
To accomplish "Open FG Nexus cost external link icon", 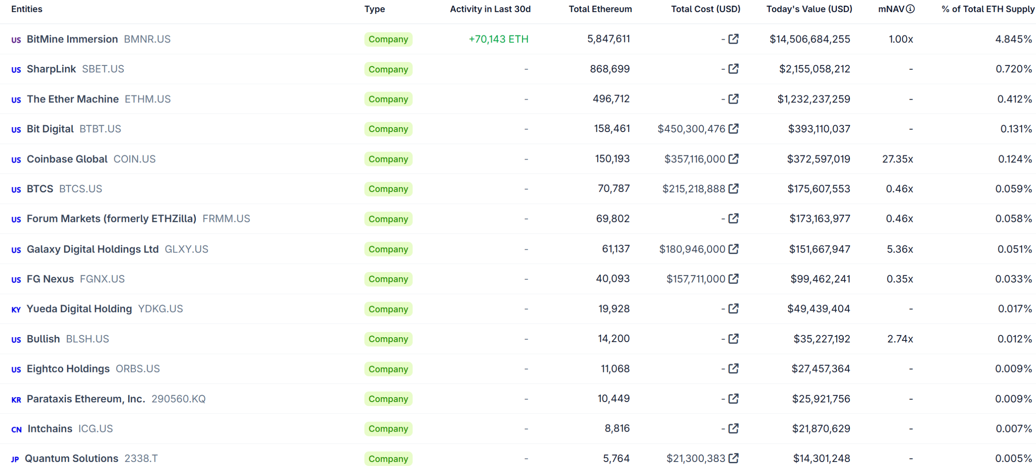I will pyautogui.click(x=733, y=279).
